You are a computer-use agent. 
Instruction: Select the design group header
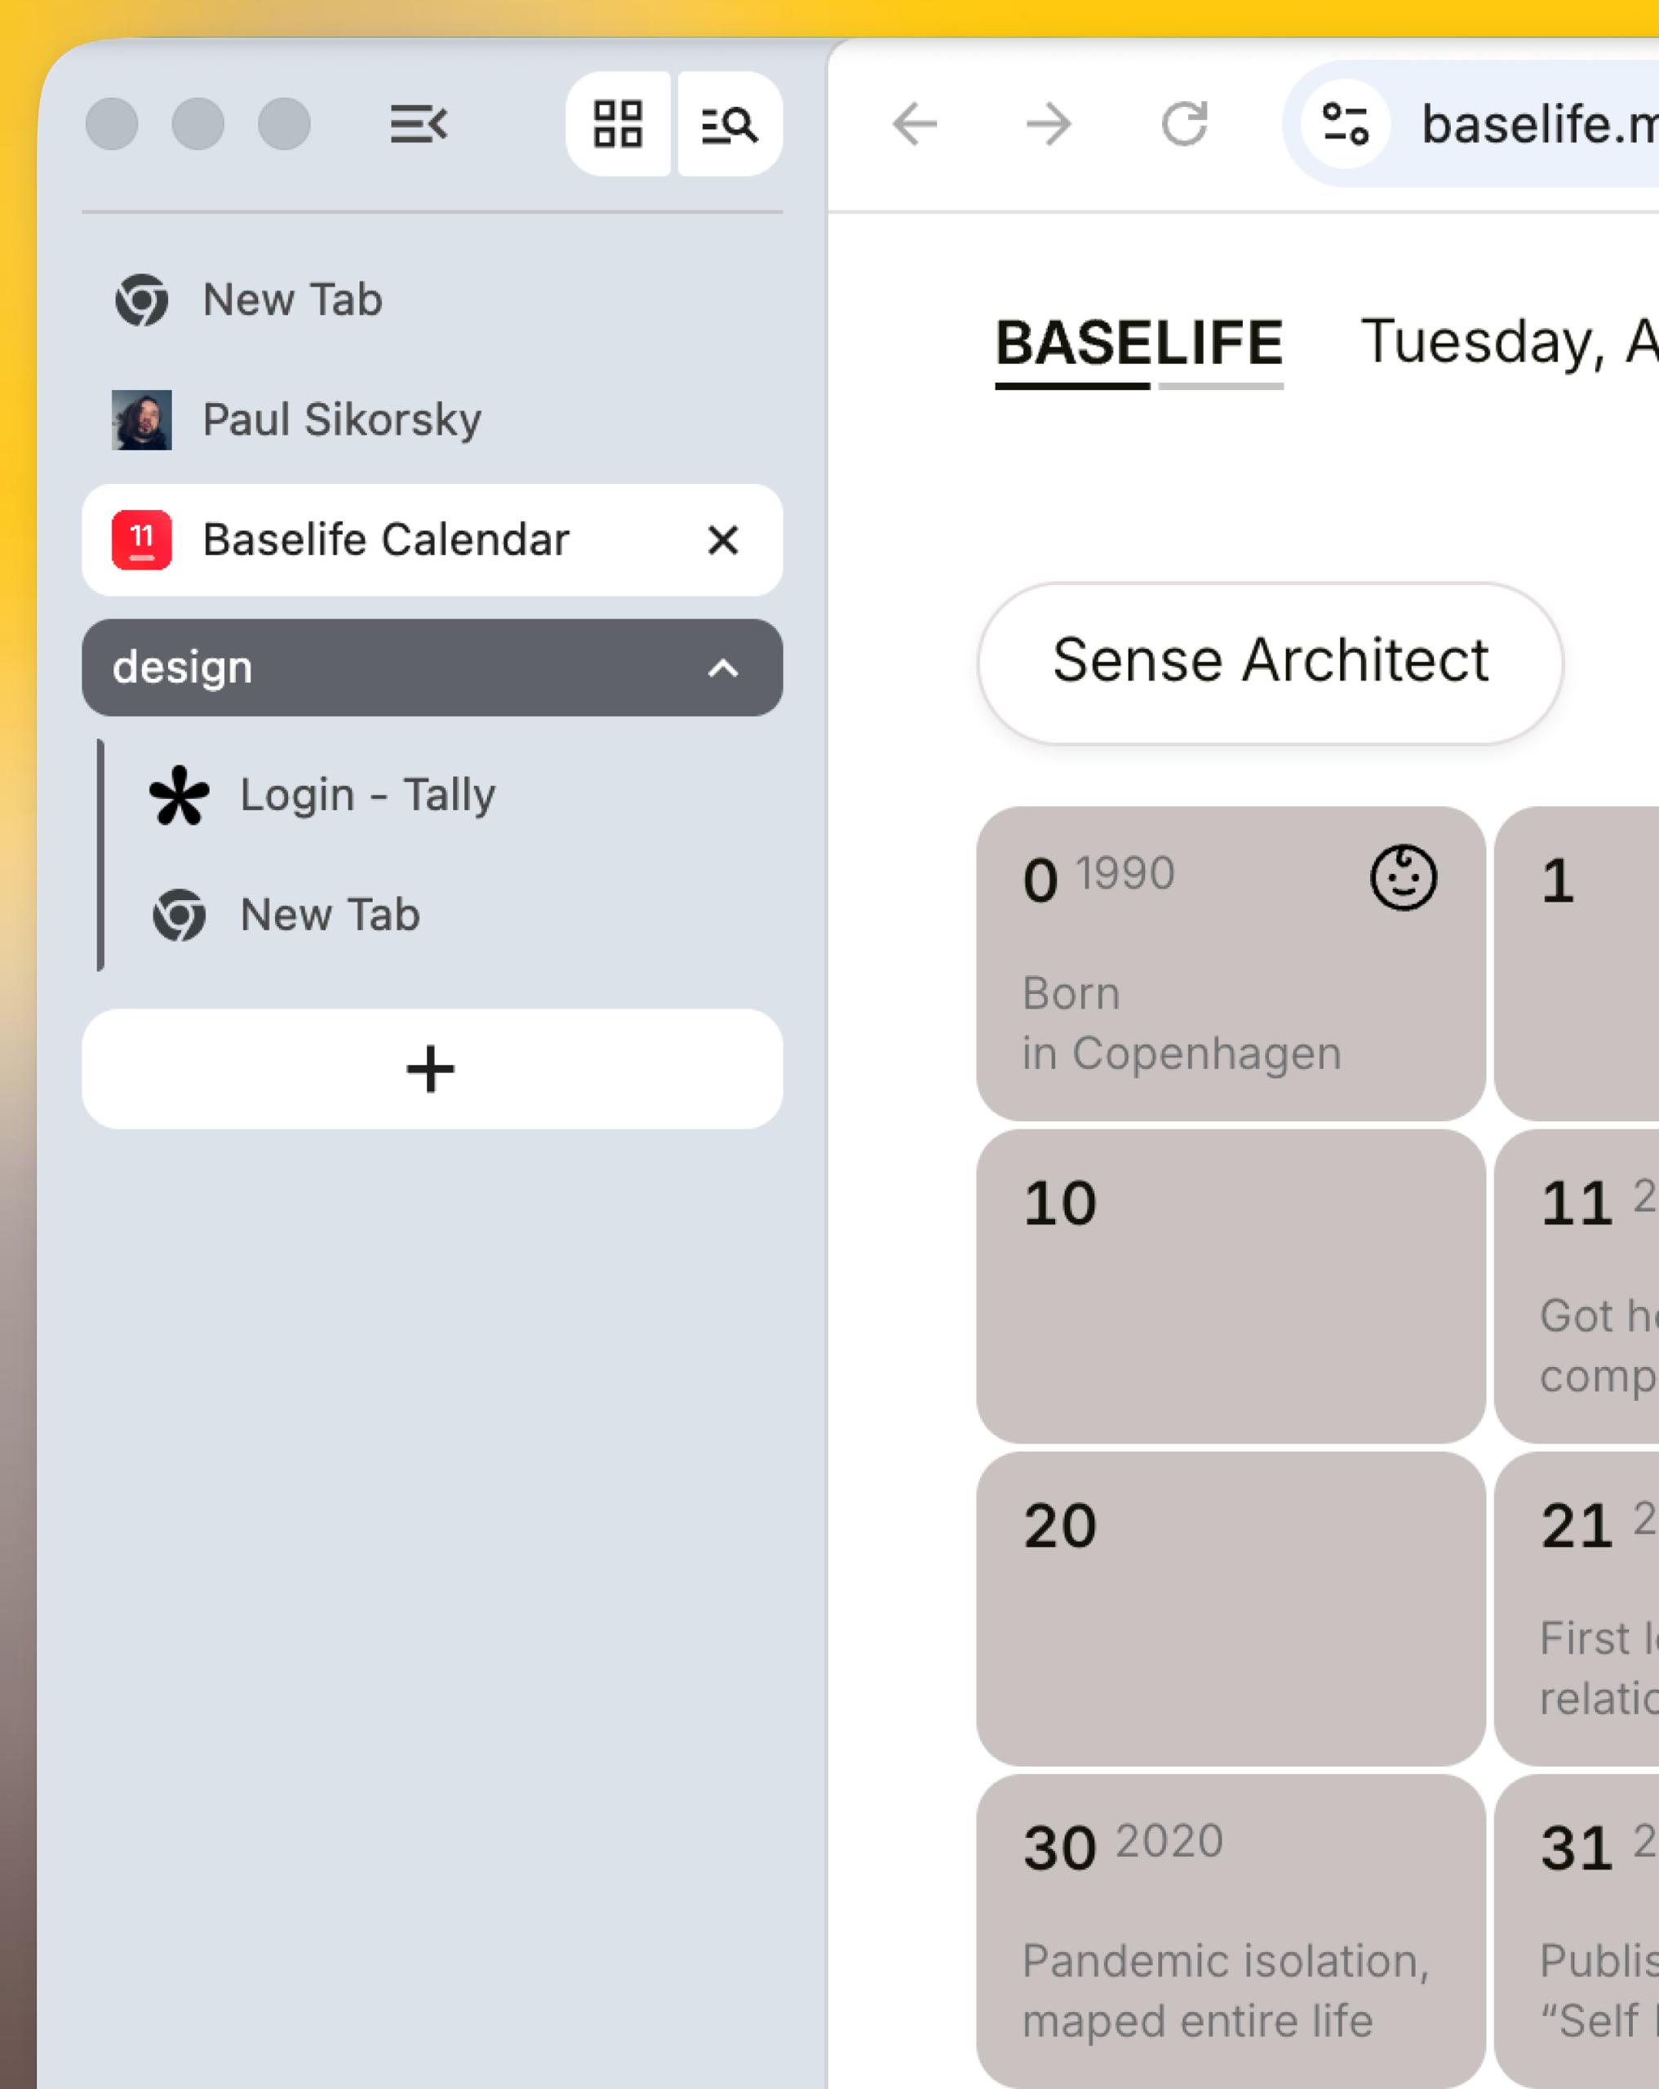pyautogui.click(x=432, y=668)
